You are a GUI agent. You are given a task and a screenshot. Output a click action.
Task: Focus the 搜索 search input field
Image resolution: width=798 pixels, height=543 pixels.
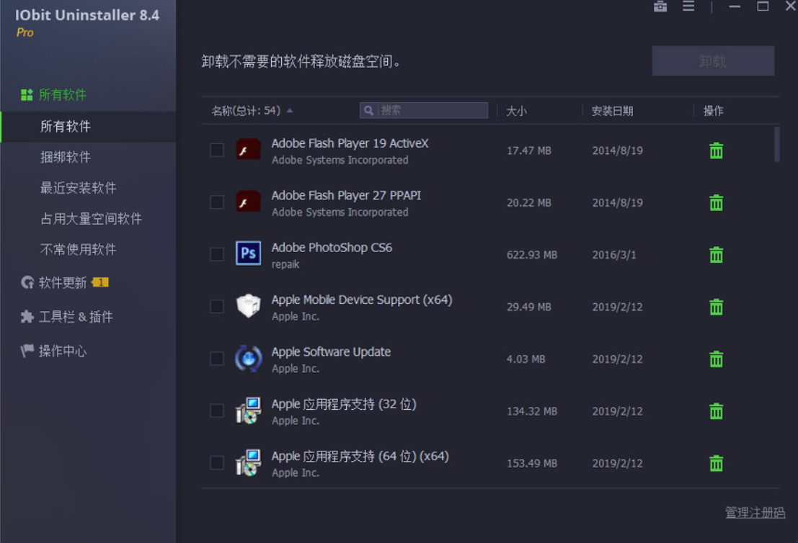pyautogui.click(x=423, y=110)
